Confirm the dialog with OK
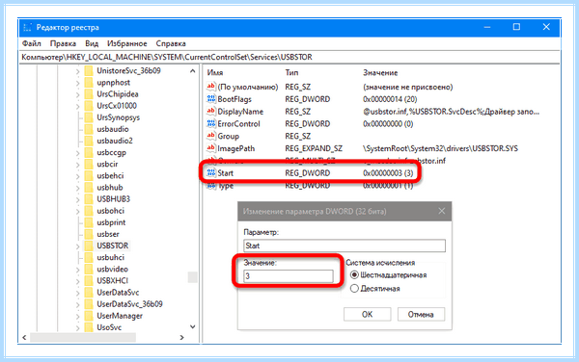Viewport: 579px width, 362px height. [x=367, y=314]
